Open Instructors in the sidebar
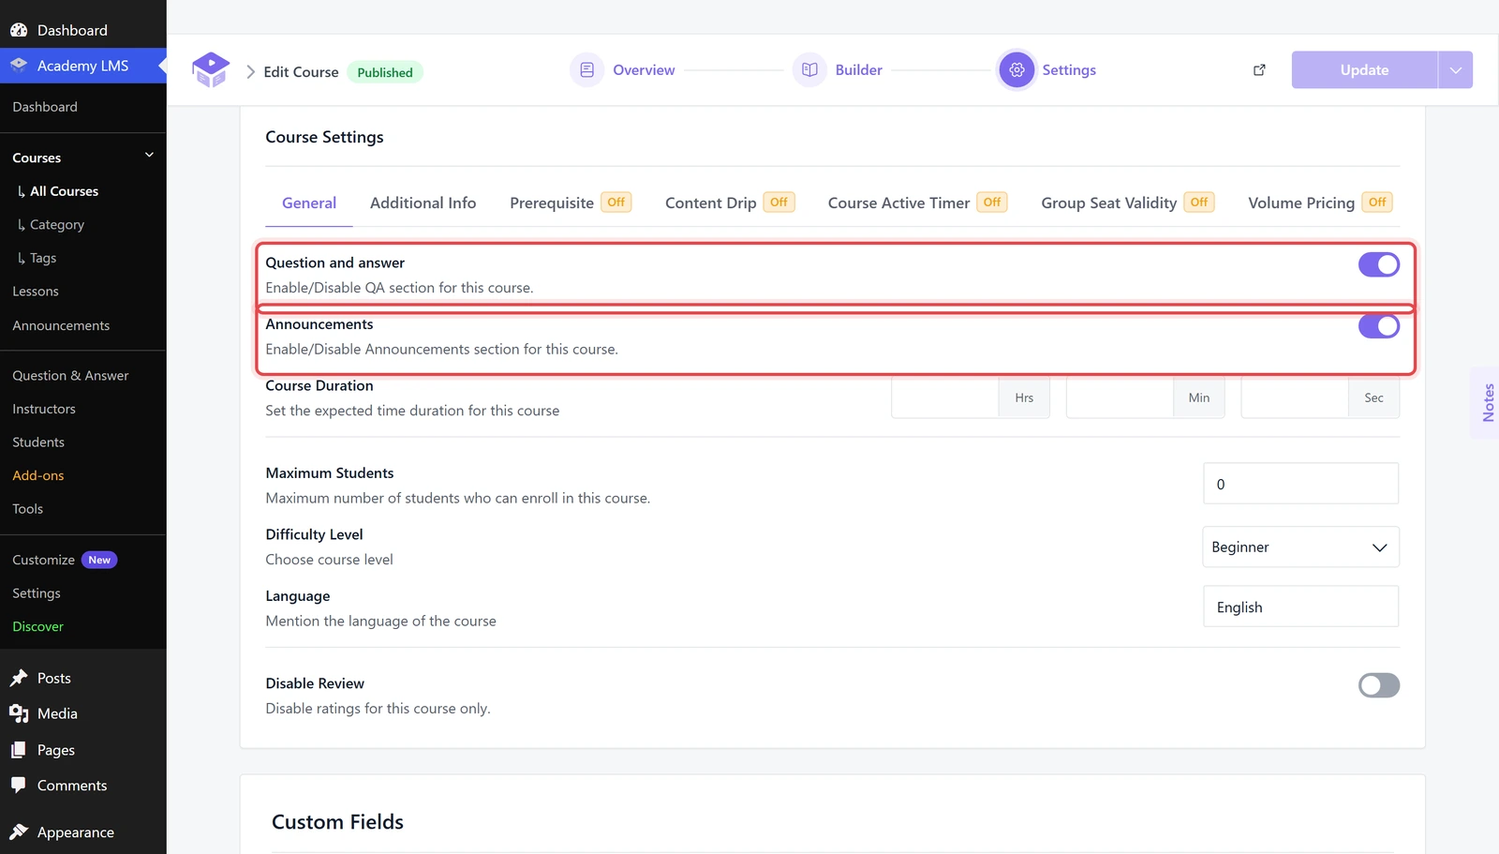1499x854 pixels. [x=44, y=409]
